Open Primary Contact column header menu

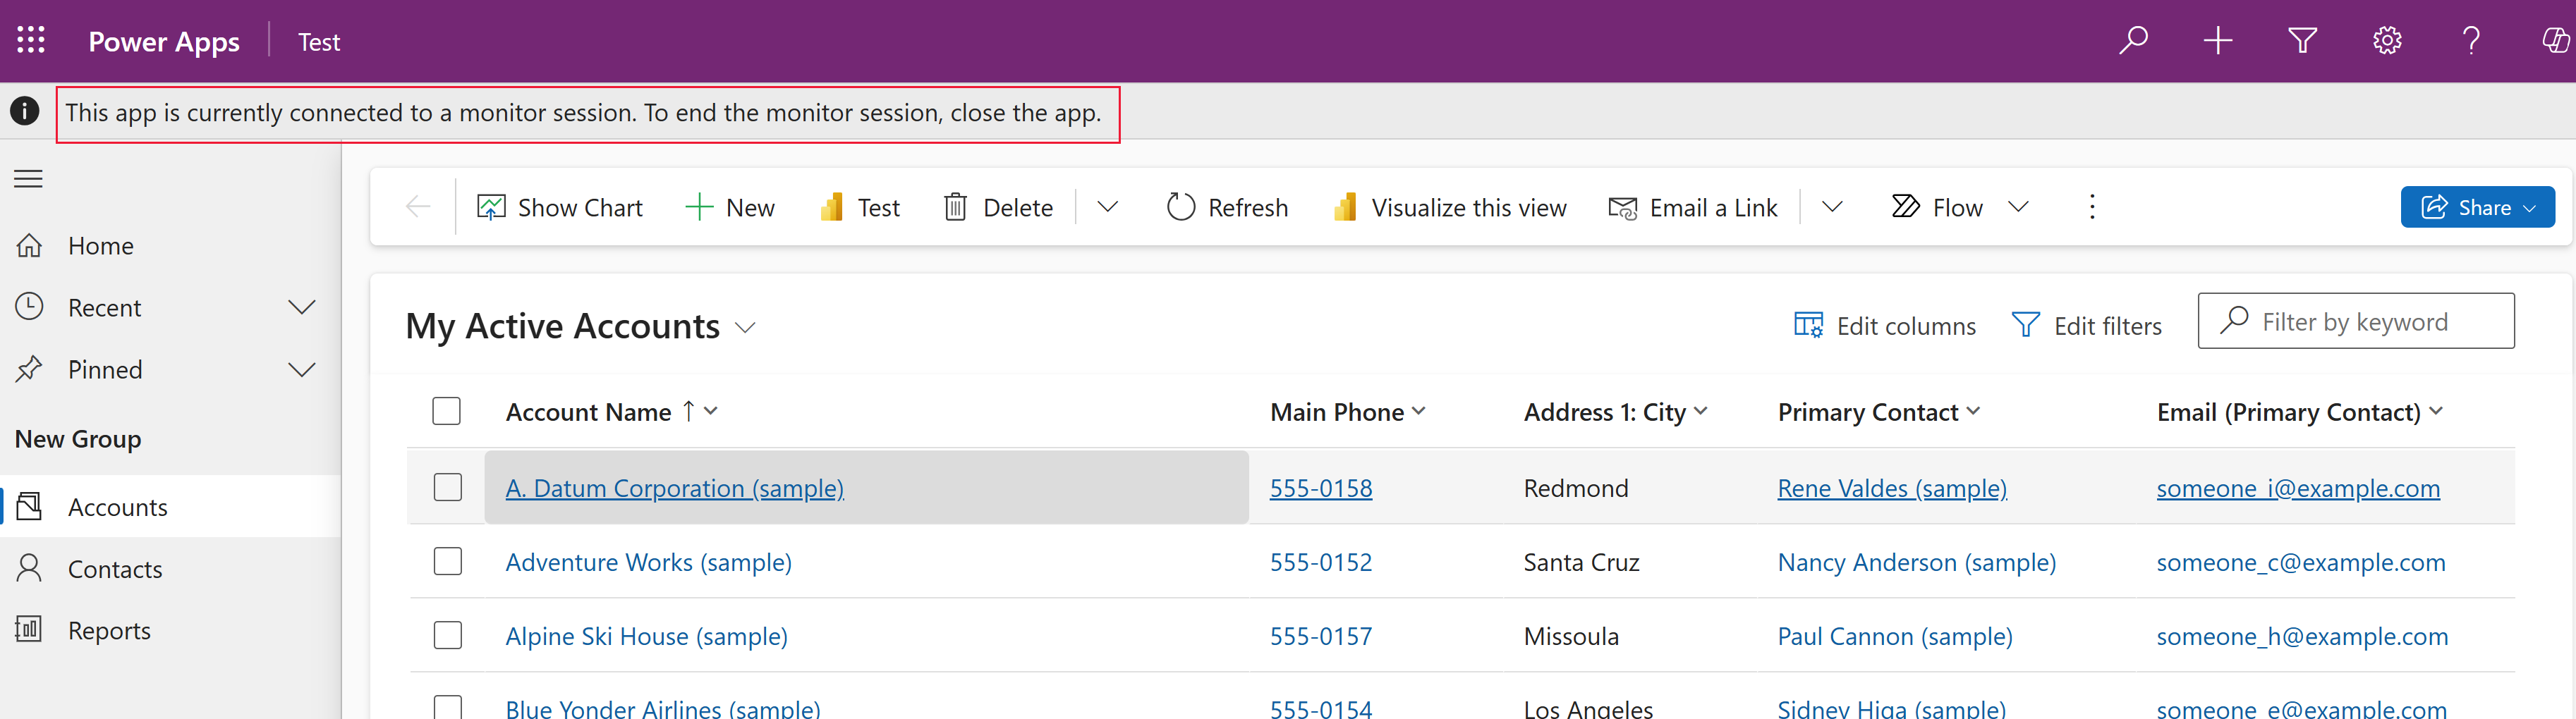click(1878, 412)
